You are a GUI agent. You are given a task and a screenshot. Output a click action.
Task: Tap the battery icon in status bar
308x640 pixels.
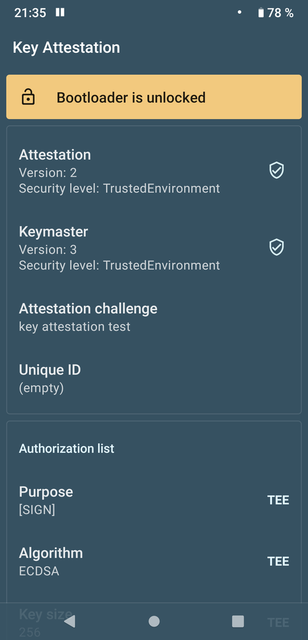click(x=261, y=12)
